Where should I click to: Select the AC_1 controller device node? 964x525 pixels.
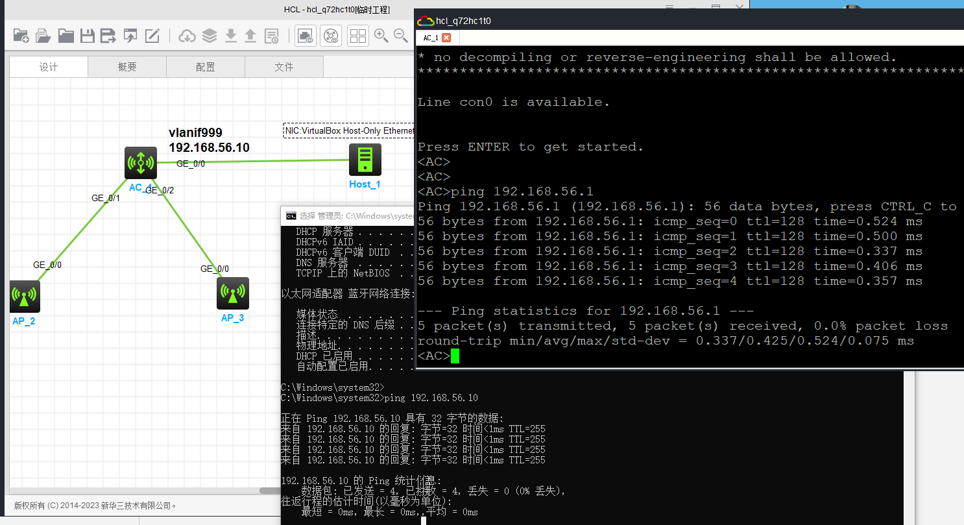141,163
